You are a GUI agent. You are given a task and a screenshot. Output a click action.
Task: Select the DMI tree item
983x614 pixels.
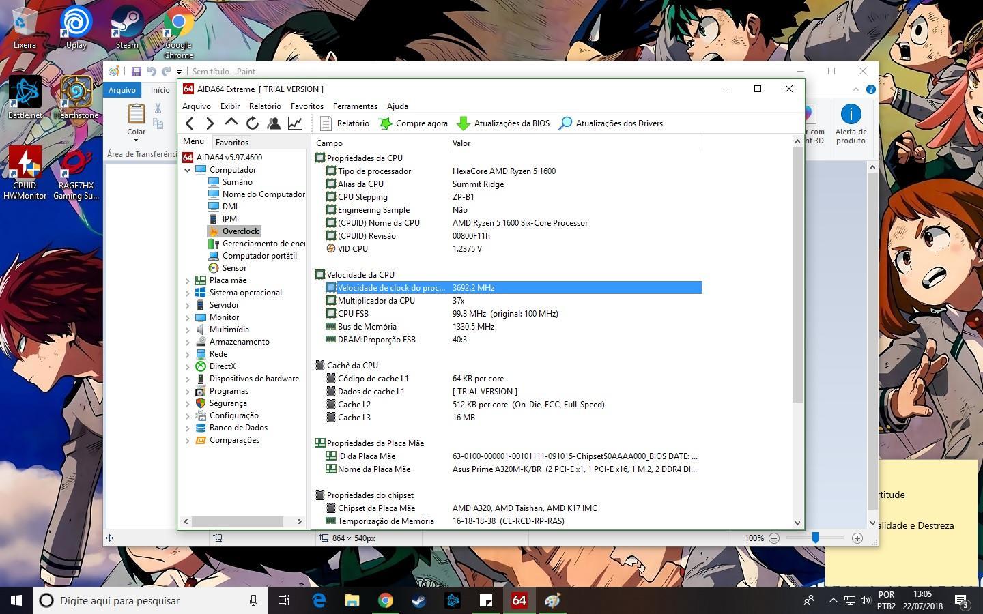click(230, 207)
